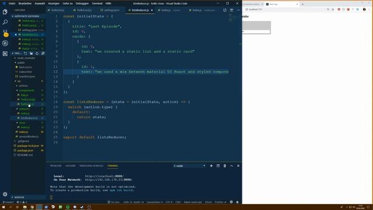The width and height of the screenshot is (373, 210).
Task: Expand the actions folder
Action: [x=23, y=86]
